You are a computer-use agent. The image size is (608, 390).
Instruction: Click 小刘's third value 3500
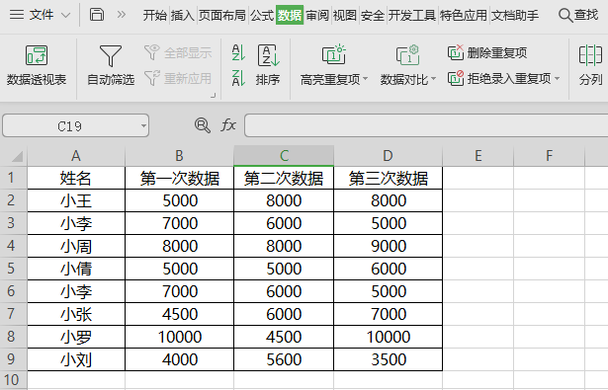(x=388, y=359)
